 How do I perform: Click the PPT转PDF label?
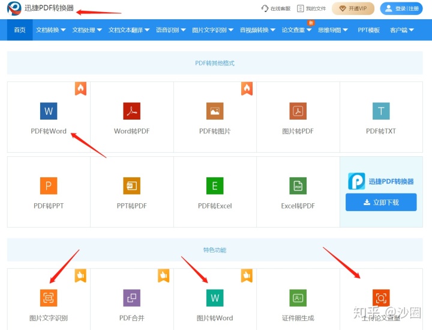tap(131, 206)
